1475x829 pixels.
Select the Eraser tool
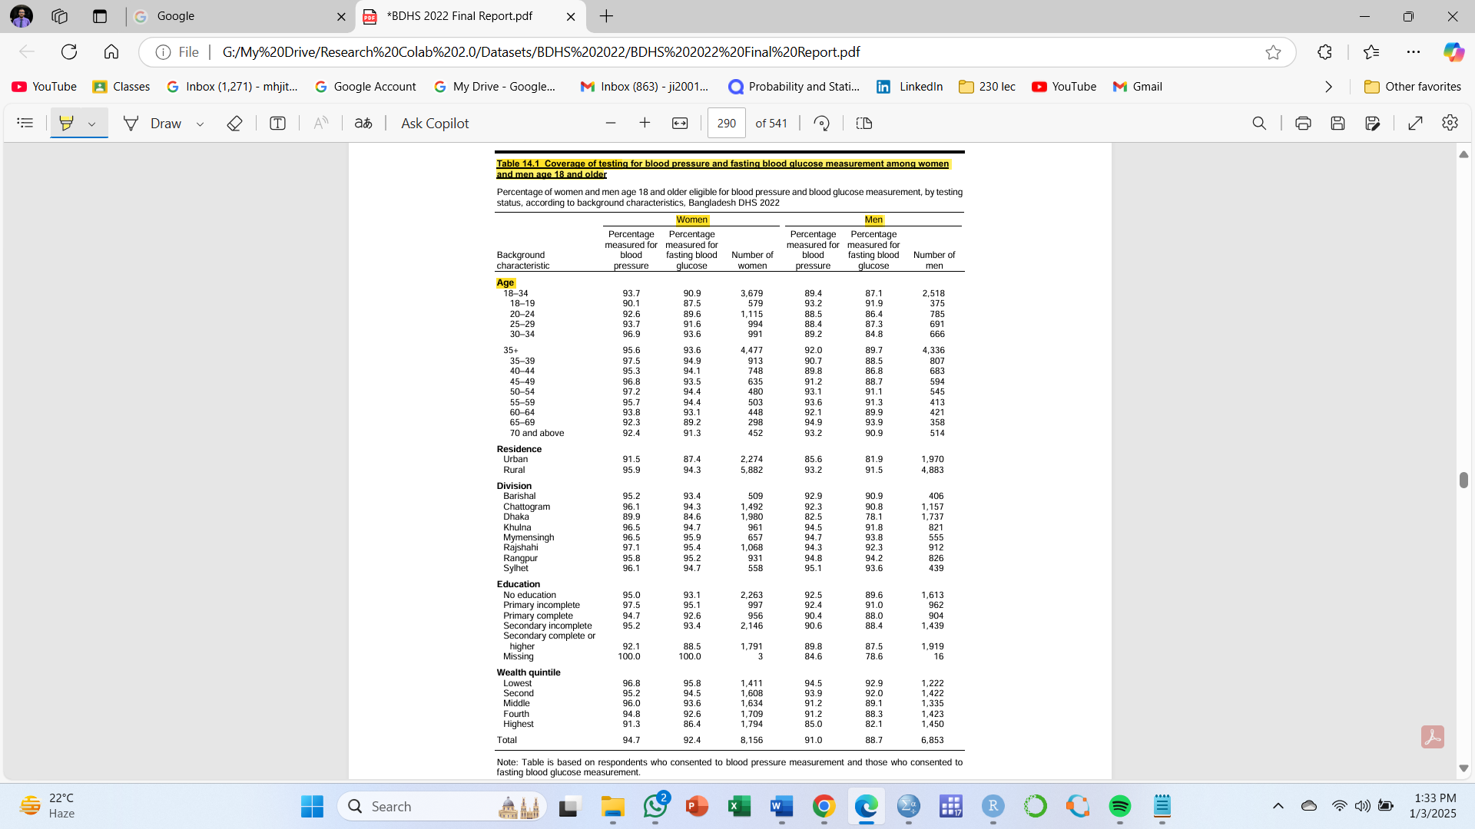234,123
